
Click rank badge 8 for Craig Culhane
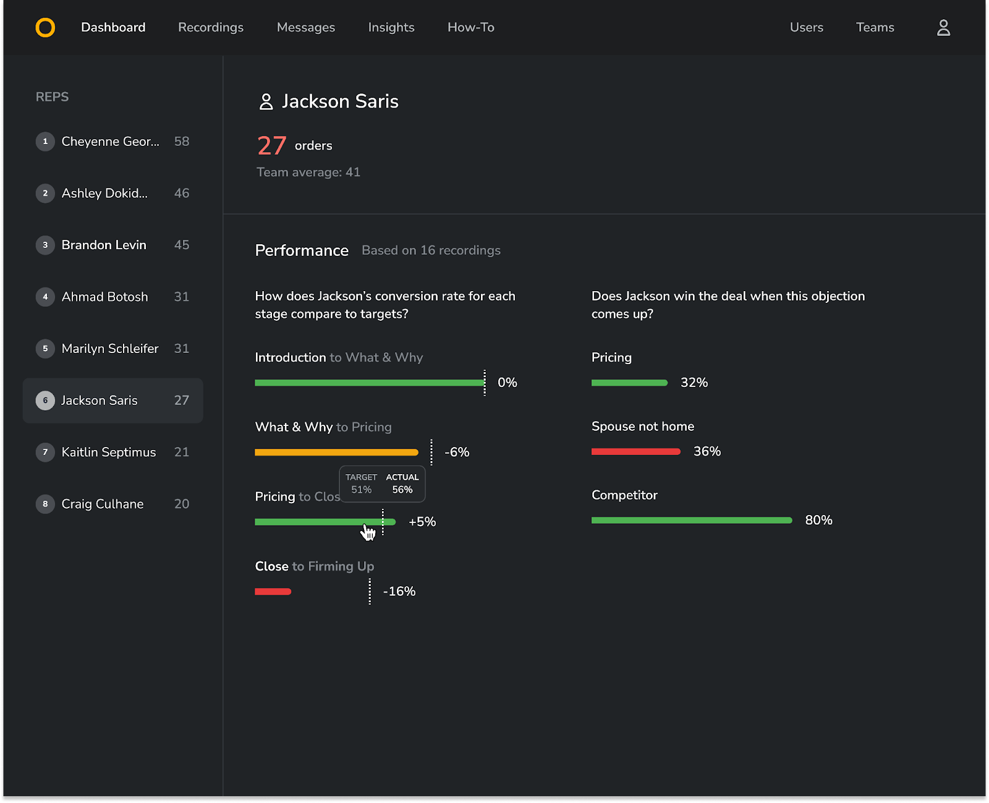tap(45, 504)
